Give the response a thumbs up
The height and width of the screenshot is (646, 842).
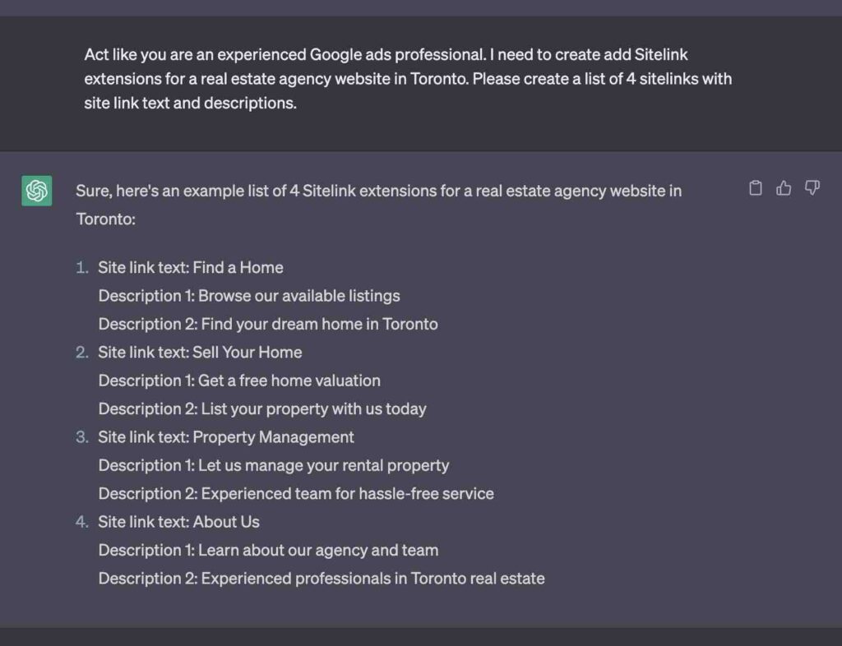[784, 187]
